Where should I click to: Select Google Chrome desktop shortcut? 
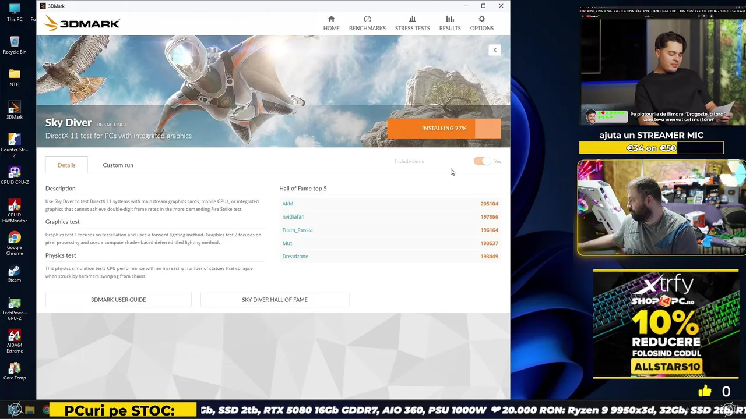(x=15, y=243)
